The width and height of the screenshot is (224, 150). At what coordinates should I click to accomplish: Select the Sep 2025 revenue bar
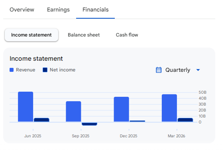[x=73, y=112]
